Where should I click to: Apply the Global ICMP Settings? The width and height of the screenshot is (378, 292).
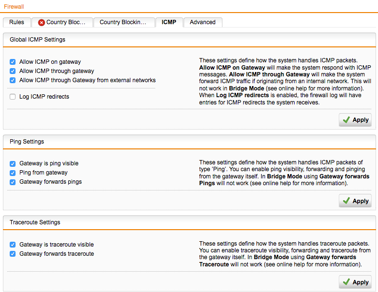pos(355,120)
